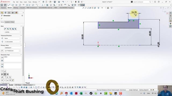Switch to the Features tab
This screenshot has width=172, height=96.
coord(3,8)
